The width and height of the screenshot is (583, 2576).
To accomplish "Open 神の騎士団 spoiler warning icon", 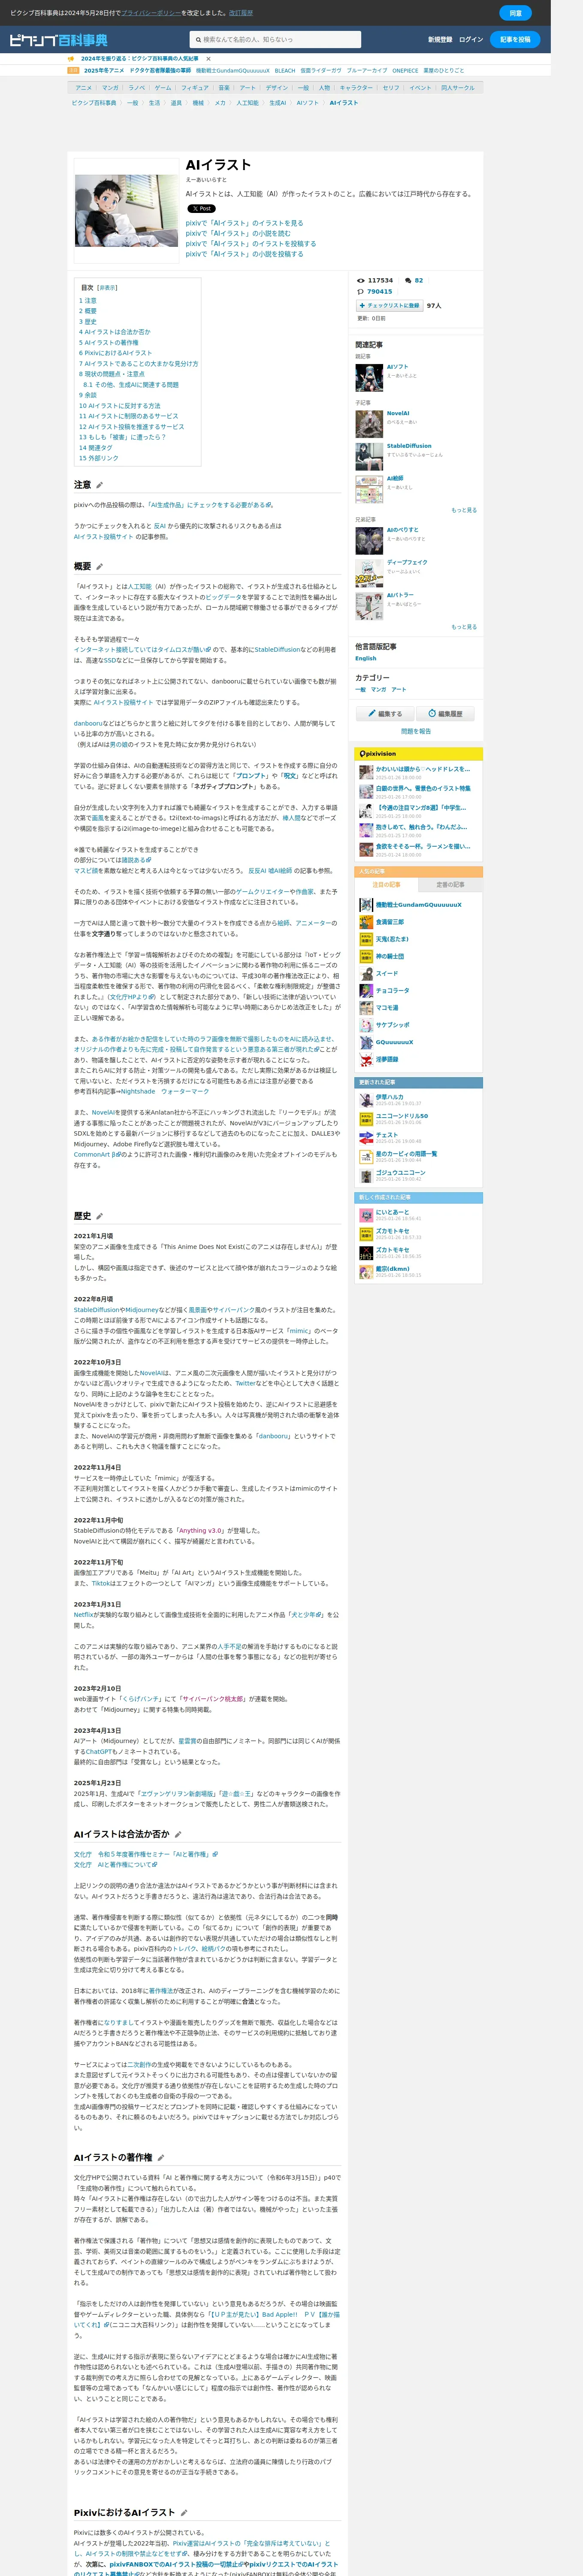I will (x=366, y=957).
